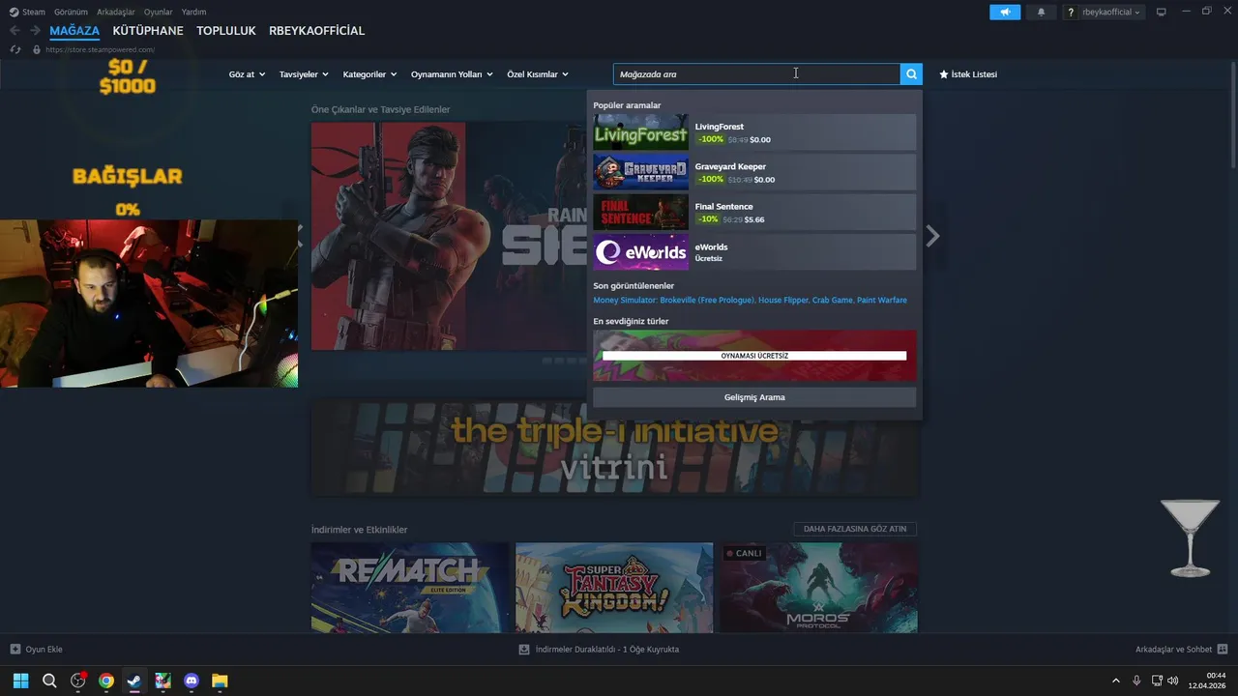Open the RBEYKAOFFİCİAL profile tab

pyautogui.click(x=317, y=31)
